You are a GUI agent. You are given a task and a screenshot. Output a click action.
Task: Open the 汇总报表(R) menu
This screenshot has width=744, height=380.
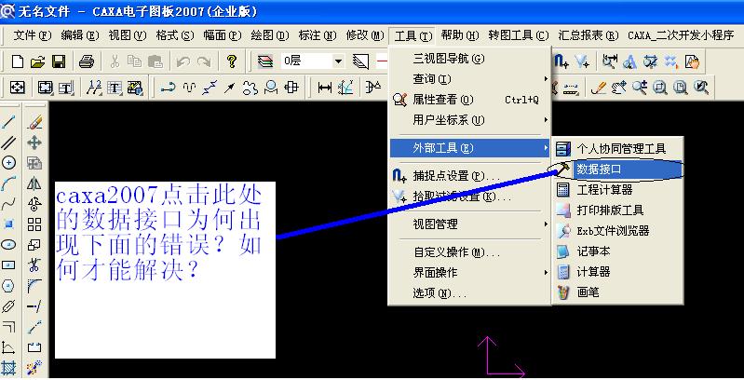coord(588,35)
